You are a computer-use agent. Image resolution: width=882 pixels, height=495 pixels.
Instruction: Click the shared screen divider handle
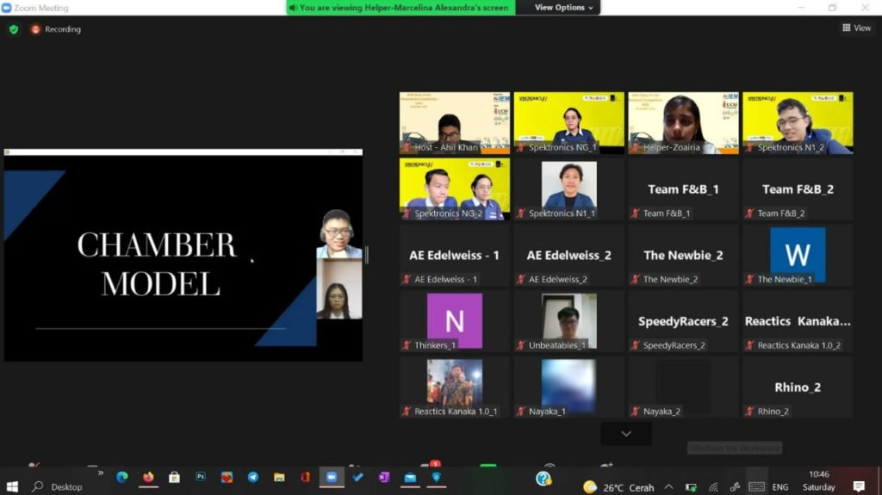(367, 255)
